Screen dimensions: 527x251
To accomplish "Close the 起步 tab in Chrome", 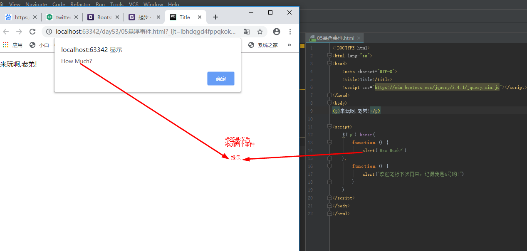I will [x=158, y=17].
